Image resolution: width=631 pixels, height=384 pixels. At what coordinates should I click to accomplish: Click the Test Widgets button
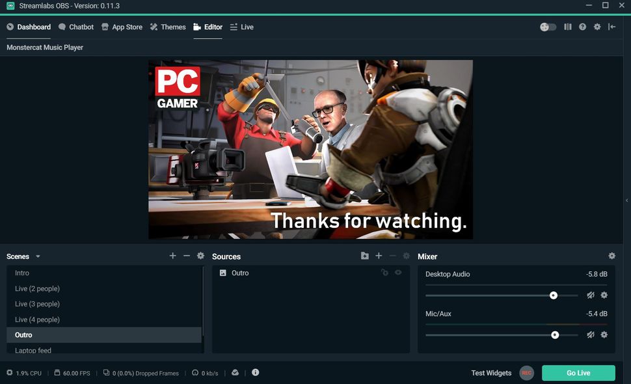pyautogui.click(x=490, y=372)
